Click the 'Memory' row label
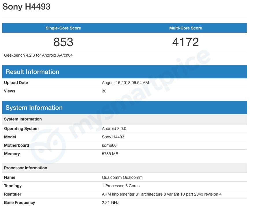The height and width of the screenshot is (208, 253). point(12,154)
